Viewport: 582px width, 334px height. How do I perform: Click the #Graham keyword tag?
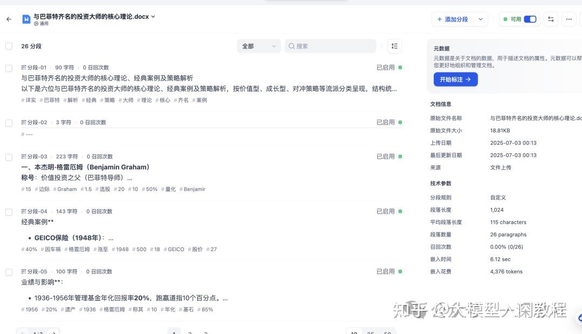(65, 189)
